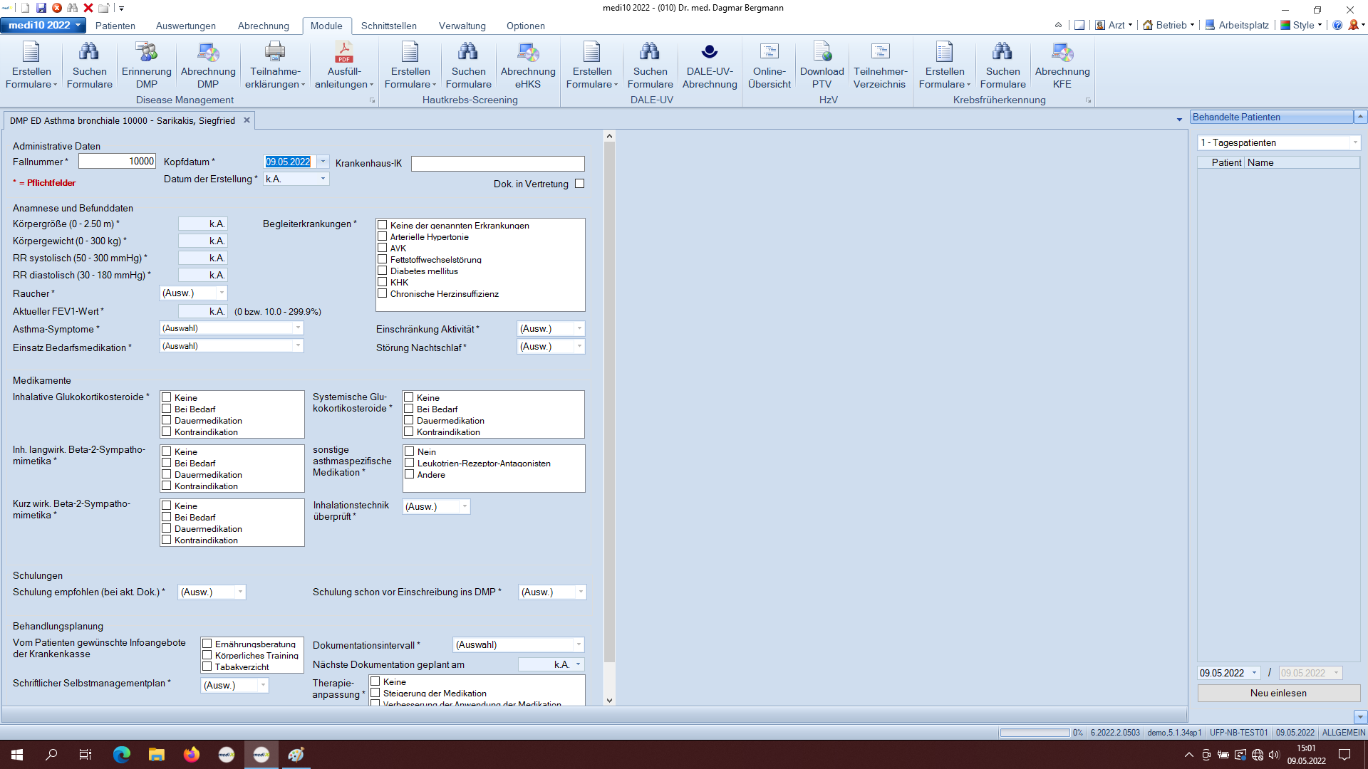The image size is (1368, 769).
Task: Launch Download PTV from the HzV section
Action: pos(822,64)
